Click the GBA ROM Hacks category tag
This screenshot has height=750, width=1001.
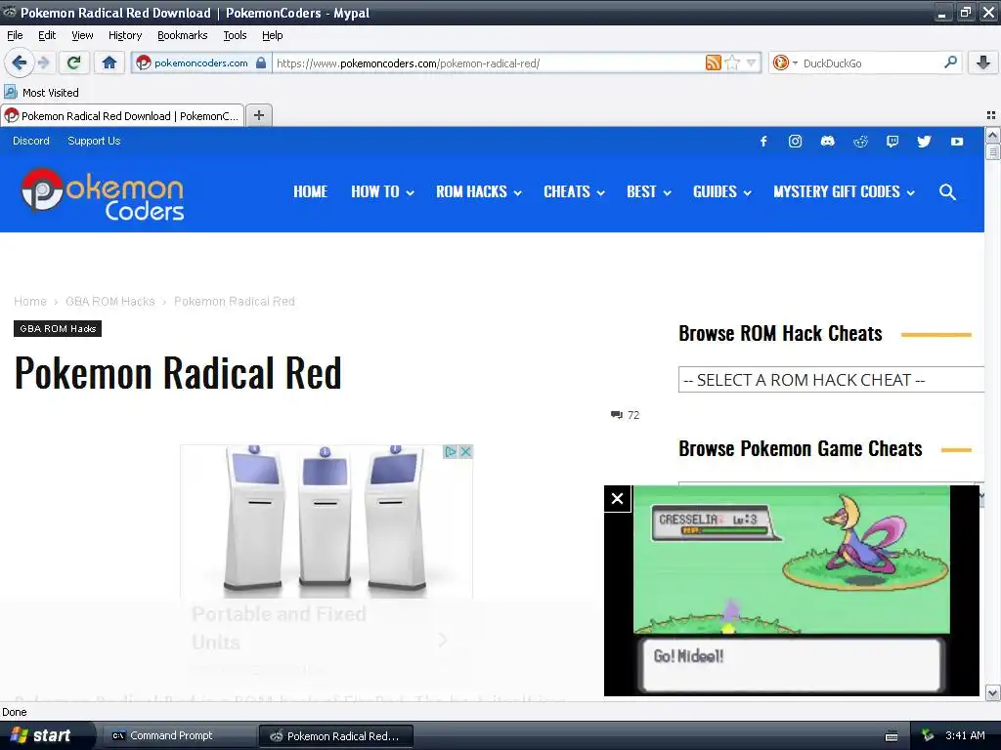click(58, 328)
